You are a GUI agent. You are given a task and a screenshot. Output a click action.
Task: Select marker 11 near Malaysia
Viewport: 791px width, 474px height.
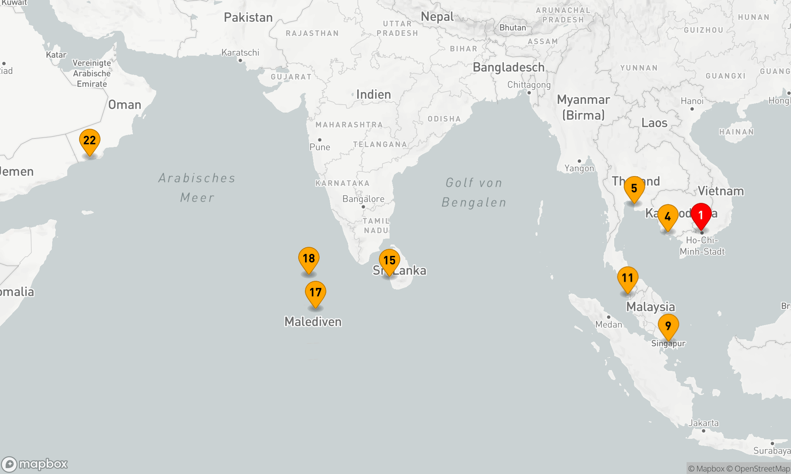click(x=628, y=278)
